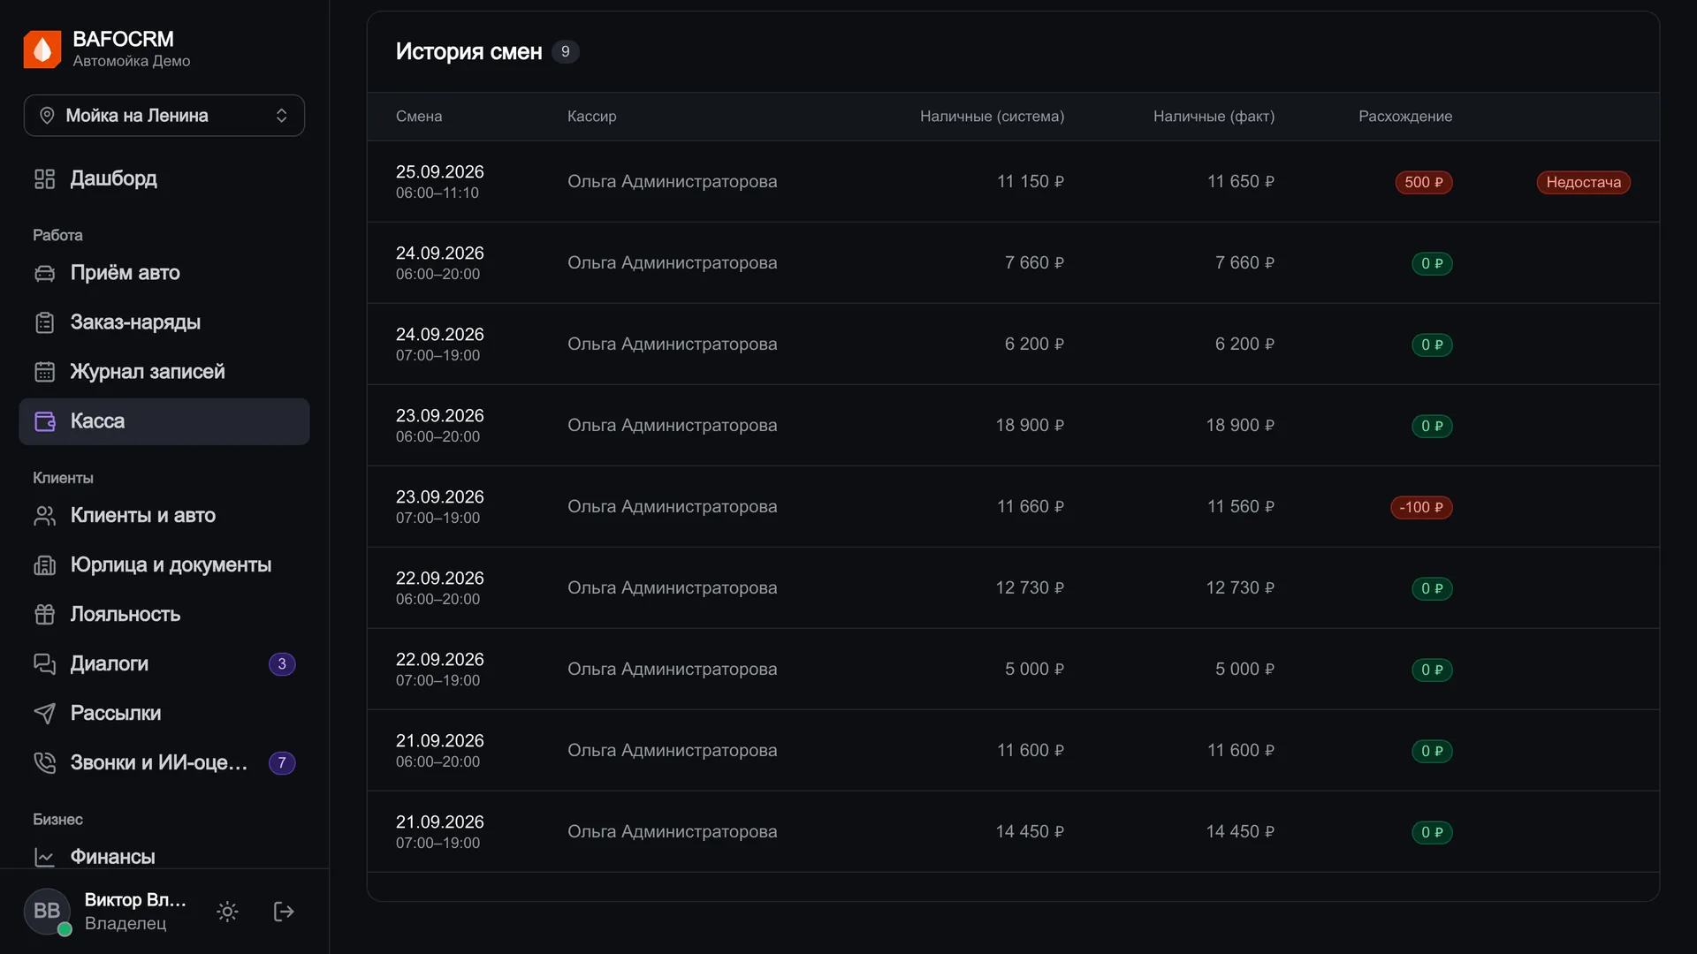This screenshot has width=1697, height=954.
Task: Click the Расхождение column header
Action: coord(1405,117)
